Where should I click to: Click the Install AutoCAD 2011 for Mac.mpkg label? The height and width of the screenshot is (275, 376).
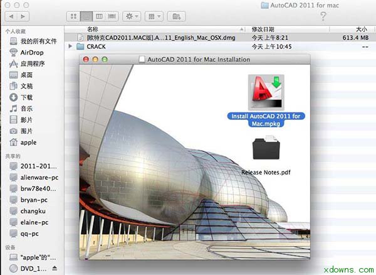click(266, 120)
